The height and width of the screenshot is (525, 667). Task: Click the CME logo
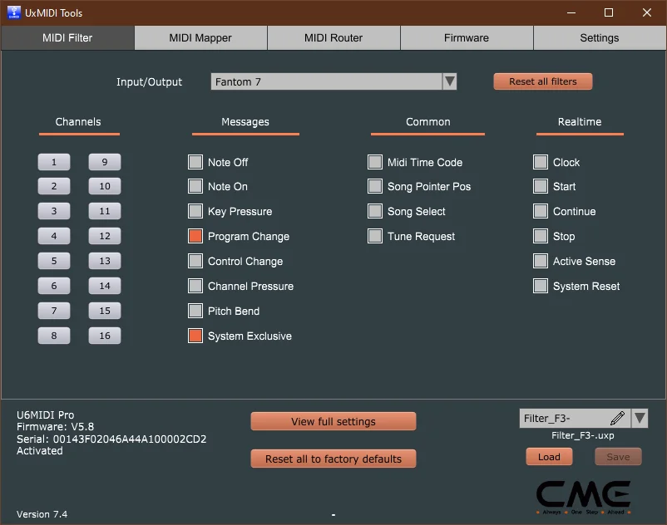(583, 496)
